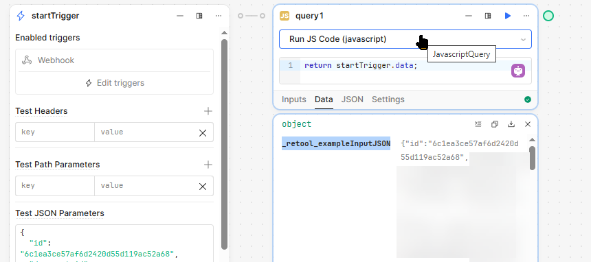This screenshot has height=262, width=591.
Task: Close the object results panel
Action: click(x=528, y=124)
